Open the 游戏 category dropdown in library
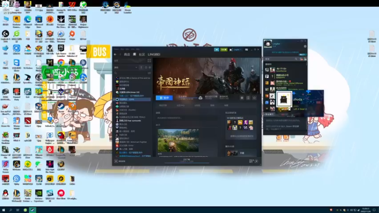Image resolution: width=379 pixels, height=213 pixels. 126,68
